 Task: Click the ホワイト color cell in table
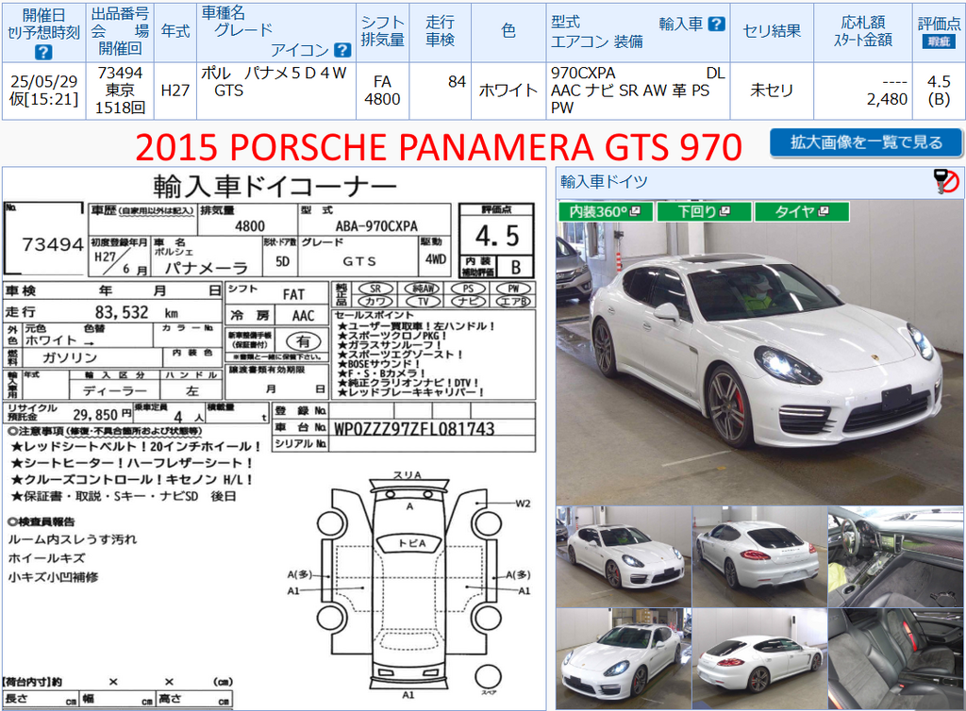coord(508,91)
